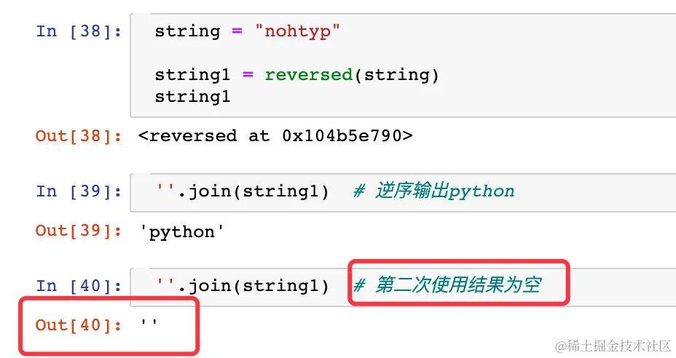This screenshot has height=358, width=676.
Task: Click the In [38] prompt label
Action: pyautogui.click(x=79, y=31)
